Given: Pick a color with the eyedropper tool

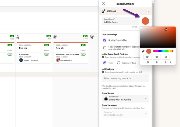Looking at the screenshot, I should pyautogui.click(x=143, y=51).
